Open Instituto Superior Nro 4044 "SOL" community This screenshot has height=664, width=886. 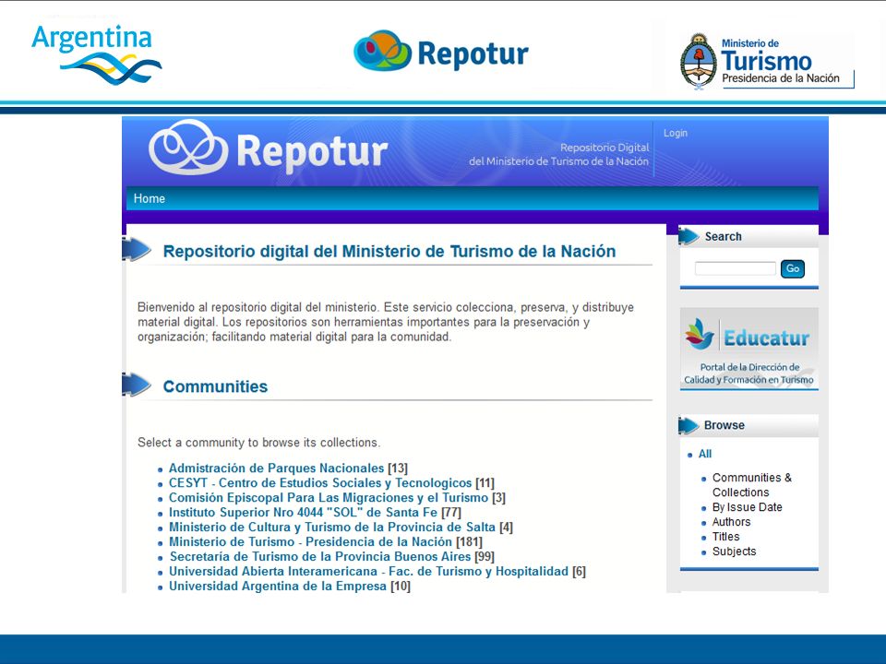click(303, 512)
